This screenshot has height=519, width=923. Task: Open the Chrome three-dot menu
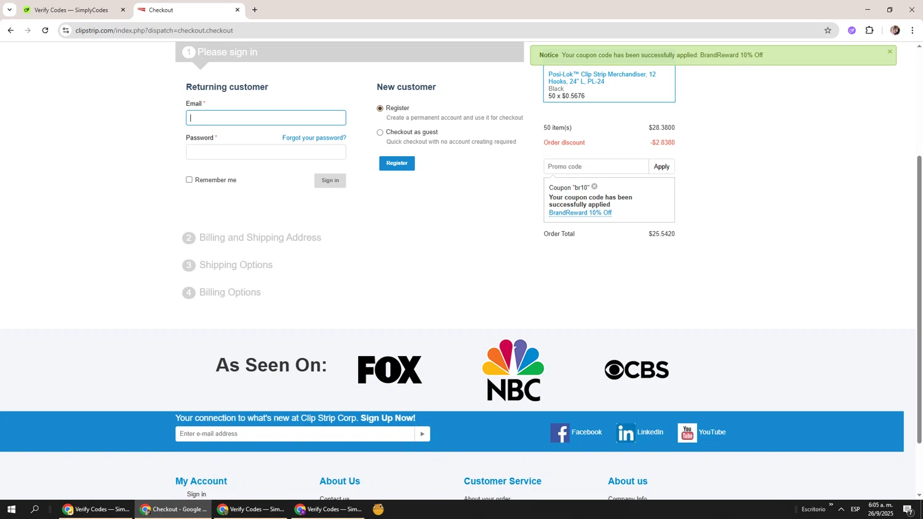click(913, 30)
